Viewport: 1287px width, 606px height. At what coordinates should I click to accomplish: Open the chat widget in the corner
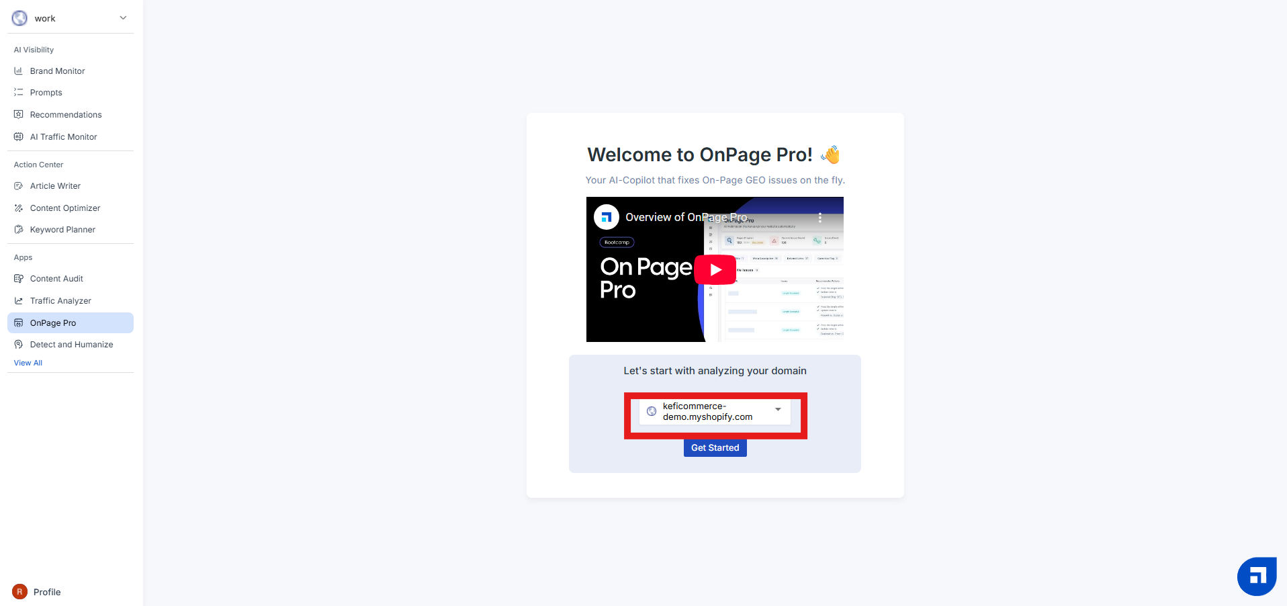tap(1256, 576)
